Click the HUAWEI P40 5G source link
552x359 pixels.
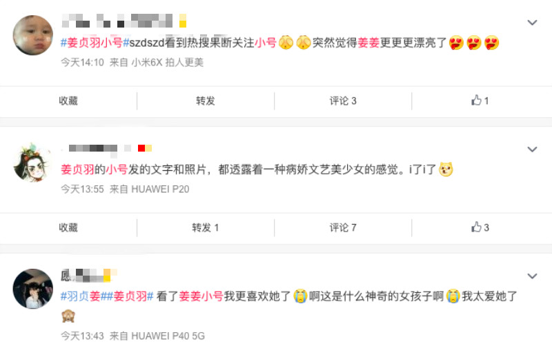pyautogui.click(x=168, y=336)
